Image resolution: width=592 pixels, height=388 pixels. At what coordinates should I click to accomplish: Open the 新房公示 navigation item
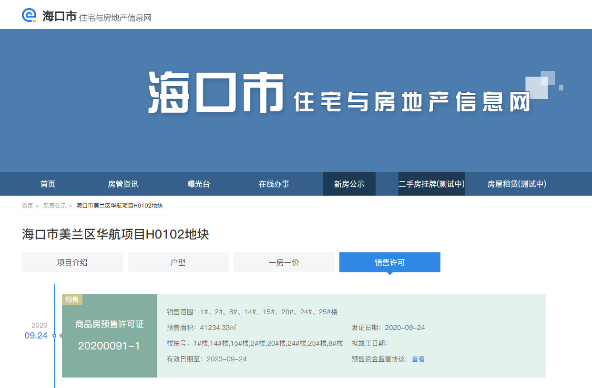click(349, 184)
